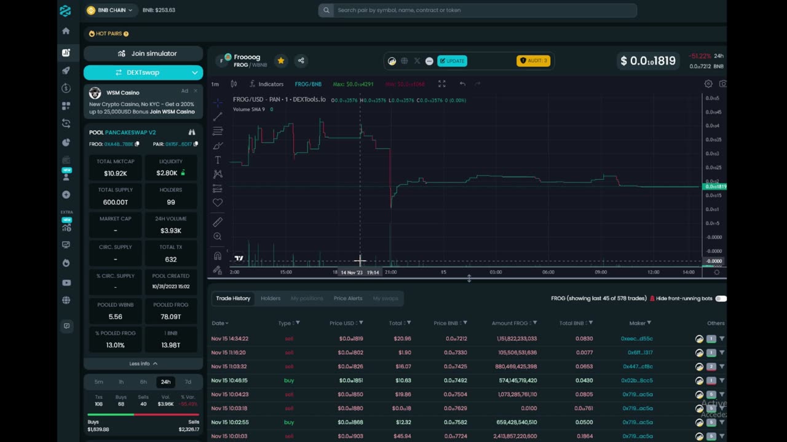Take a chart snapshot with camera icon

point(722,83)
